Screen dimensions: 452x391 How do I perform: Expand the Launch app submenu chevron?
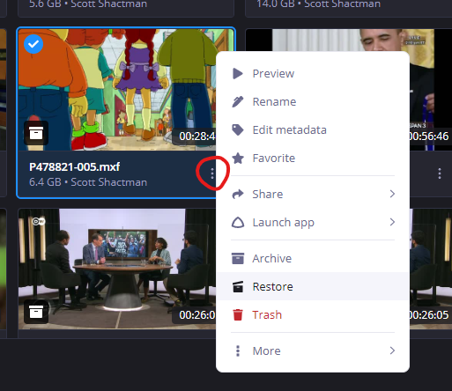392,222
